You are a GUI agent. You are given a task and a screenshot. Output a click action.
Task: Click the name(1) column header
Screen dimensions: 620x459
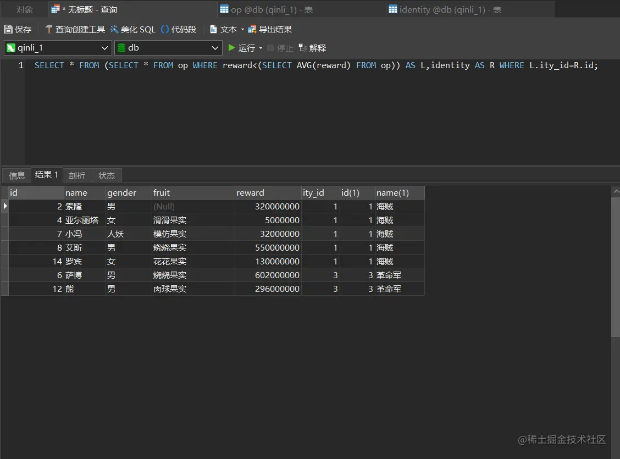400,192
